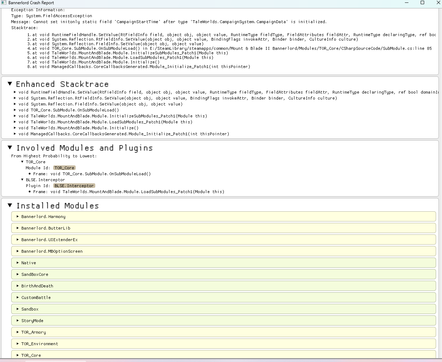Click the Type: System.FieldAccessException line
Screen dimensions: 442x362
(51, 16)
